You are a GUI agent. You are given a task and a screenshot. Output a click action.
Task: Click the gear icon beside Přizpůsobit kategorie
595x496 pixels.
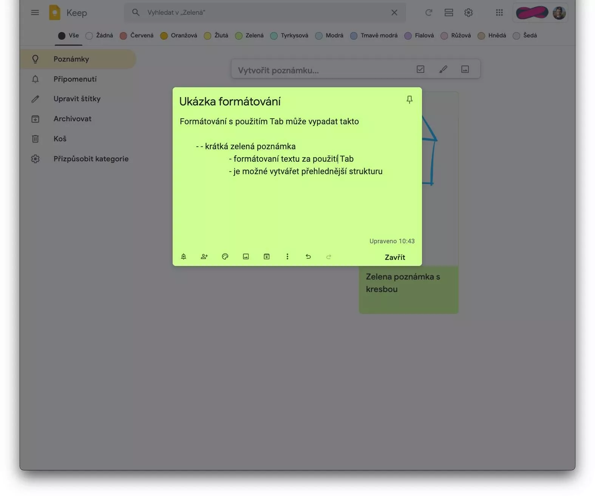(x=35, y=159)
